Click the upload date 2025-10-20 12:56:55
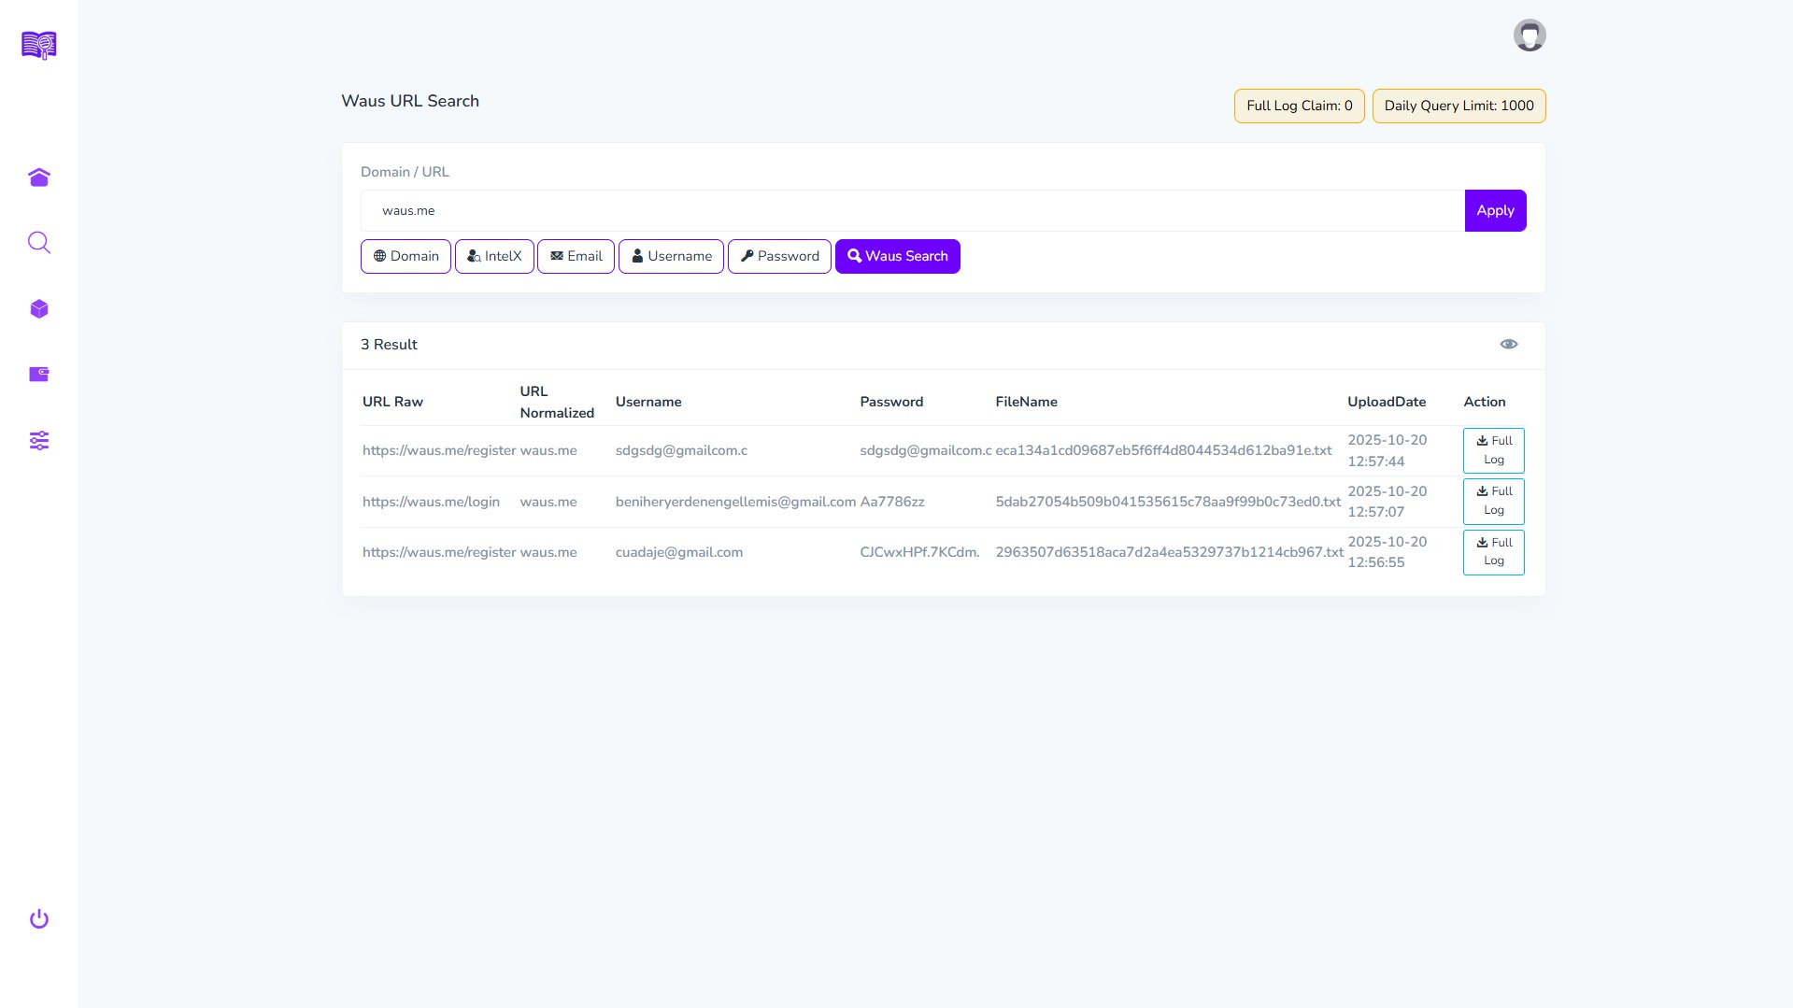 [1387, 552]
